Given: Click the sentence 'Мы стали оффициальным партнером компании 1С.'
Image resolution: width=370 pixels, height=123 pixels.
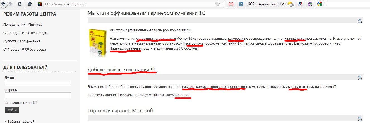Looking at the screenshot, I should [x=151, y=30].
